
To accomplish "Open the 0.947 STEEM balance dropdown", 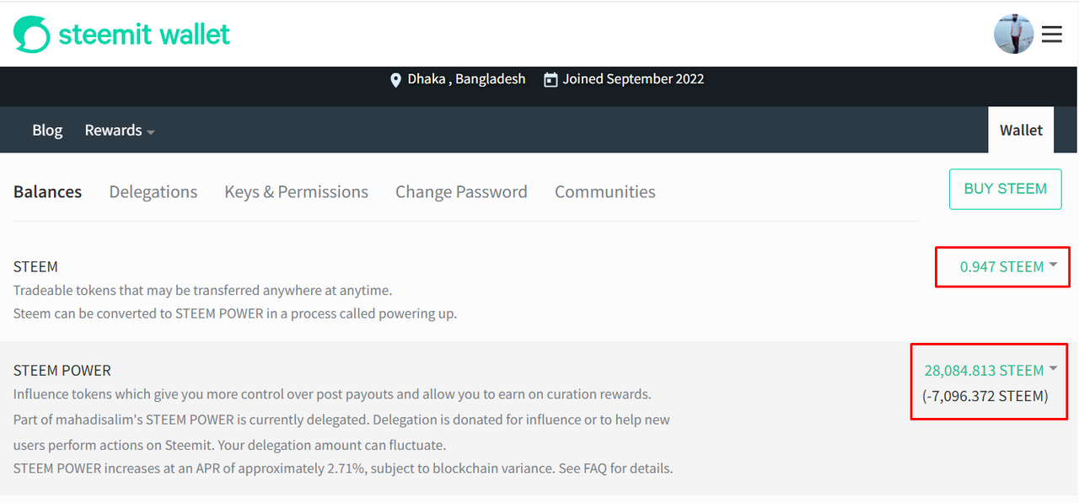I will pyautogui.click(x=1008, y=267).
